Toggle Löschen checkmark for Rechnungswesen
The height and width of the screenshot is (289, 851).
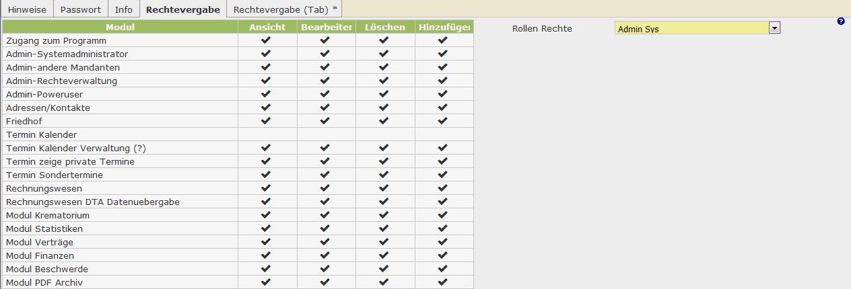(x=384, y=188)
